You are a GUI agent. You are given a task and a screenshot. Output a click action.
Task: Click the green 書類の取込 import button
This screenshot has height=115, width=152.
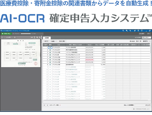pos(6,34)
